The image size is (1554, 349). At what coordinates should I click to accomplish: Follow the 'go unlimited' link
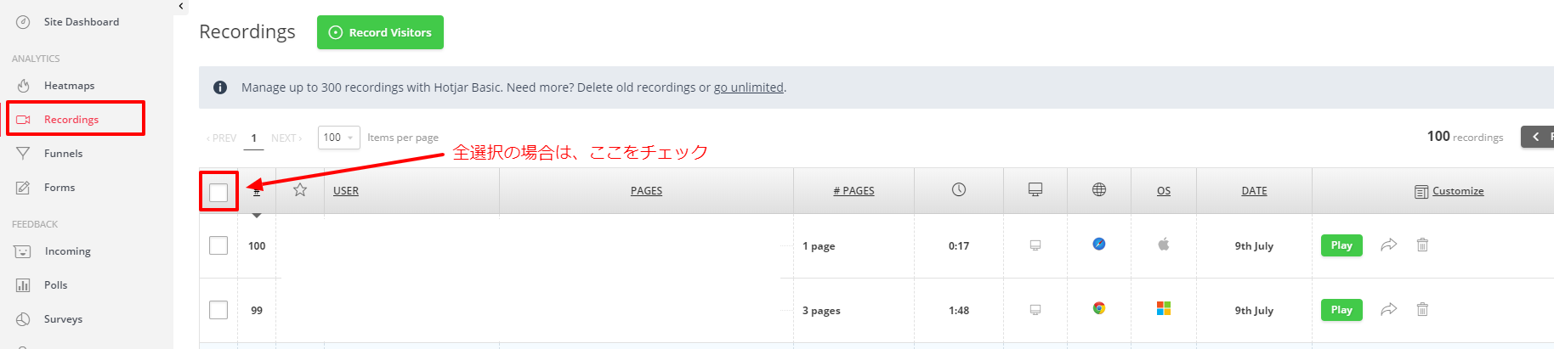[x=748, y=87]
